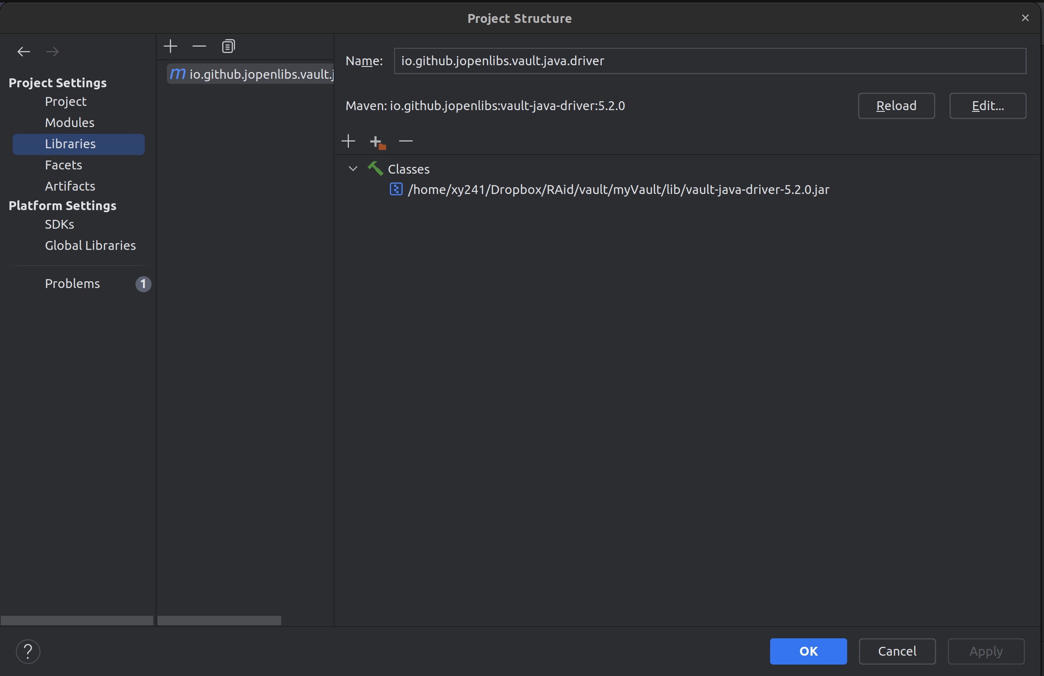This screenshot has width=1044, height=676.
Task: Click the Apply button
Action: point(986,651)
